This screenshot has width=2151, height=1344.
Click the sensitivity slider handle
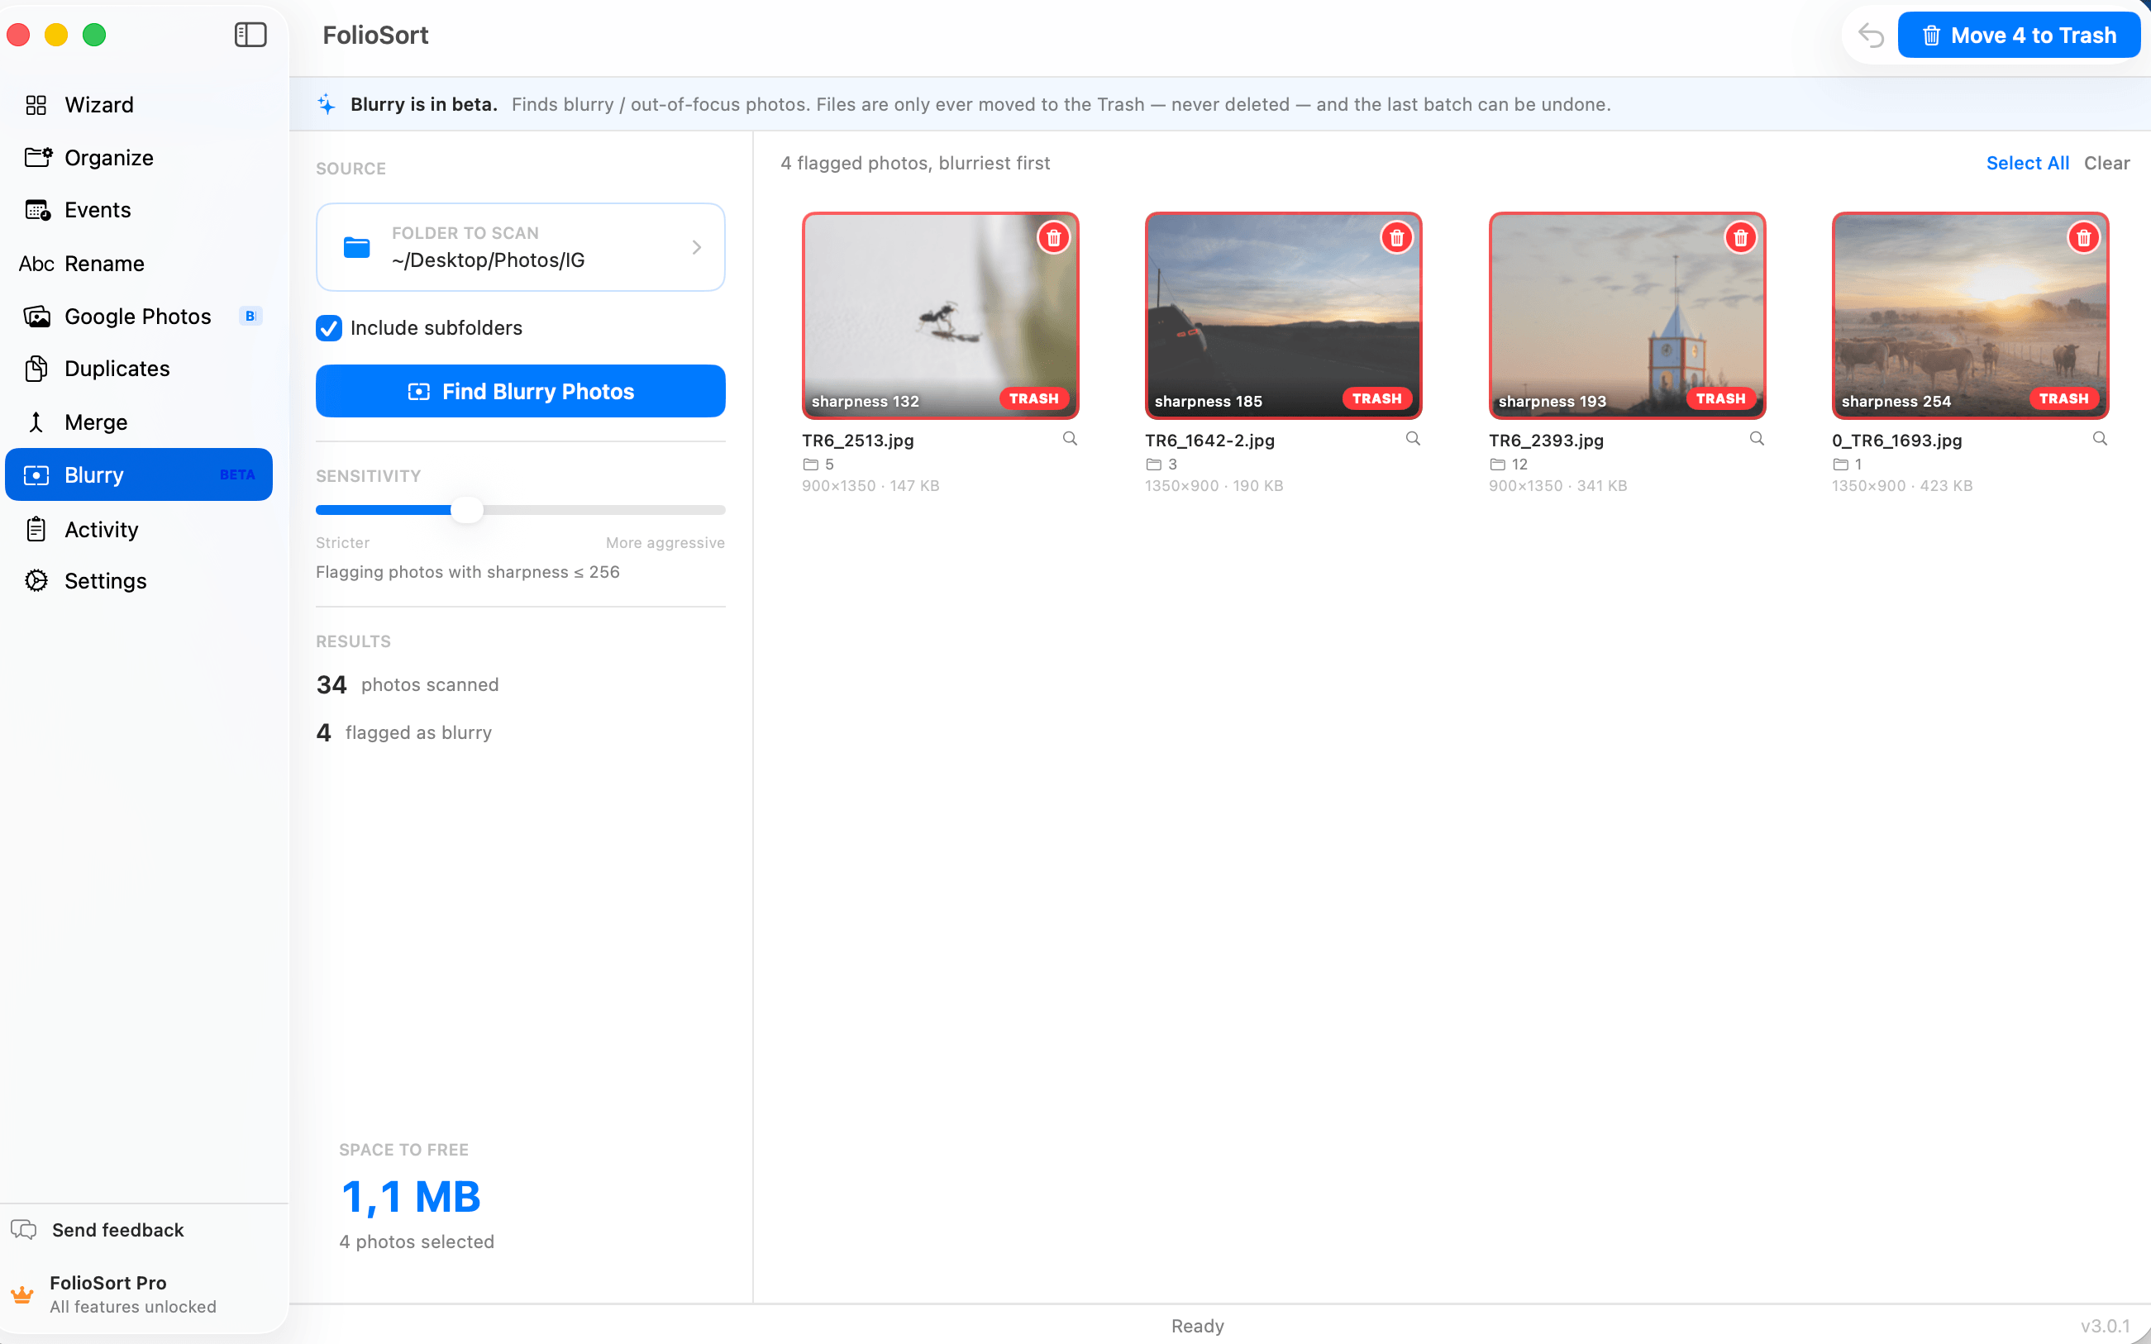(x=466, y=510)
